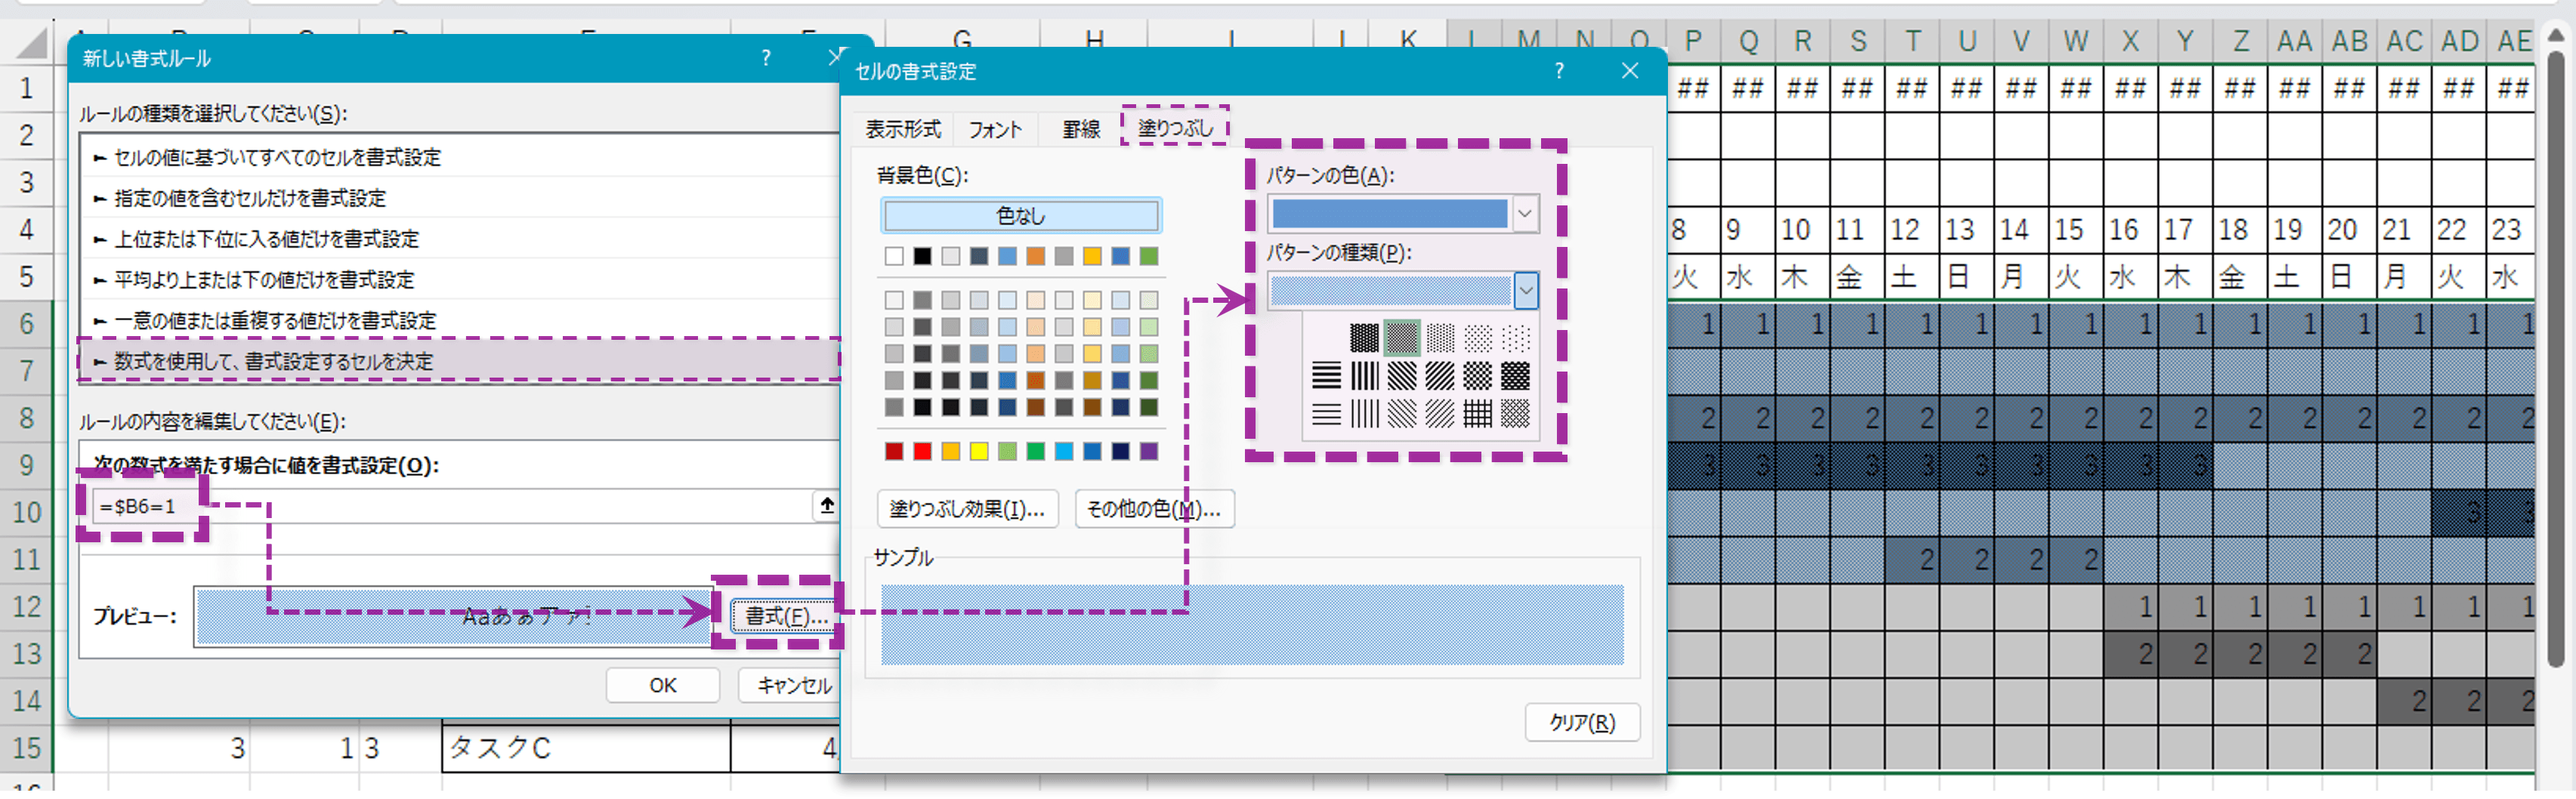2576x799 pixels.
Task: Select rule type 数式を使用して、書式設定するセルを決定
Action: tap(273, 361)
